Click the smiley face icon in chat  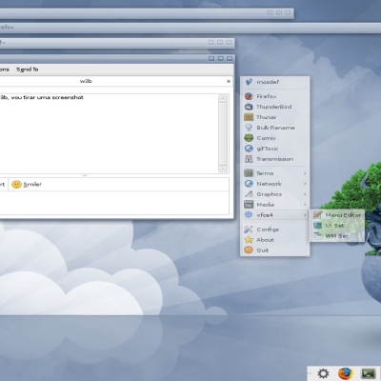pos(16,185)
